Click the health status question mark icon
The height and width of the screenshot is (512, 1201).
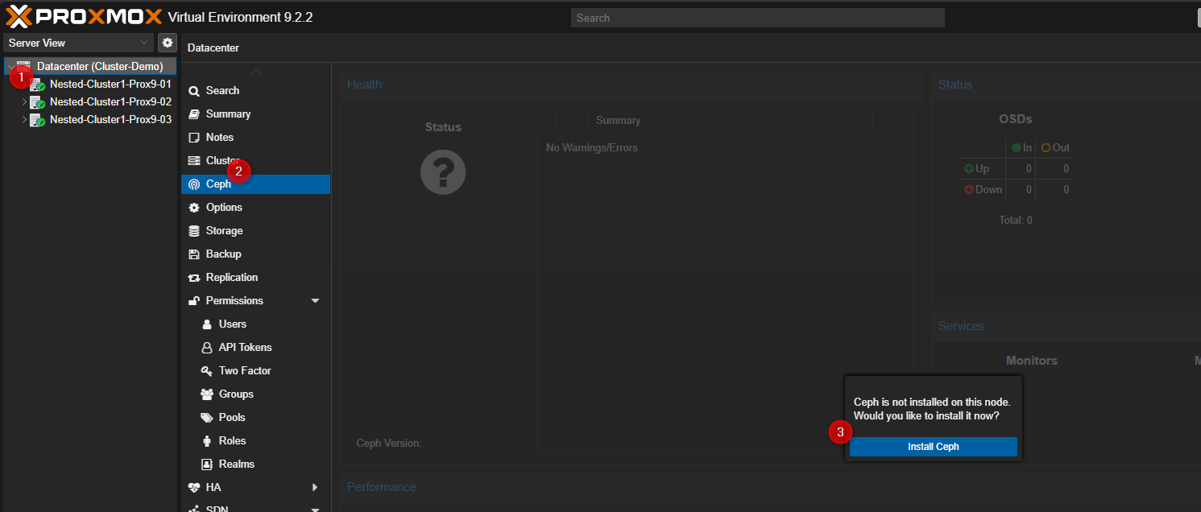443,171
